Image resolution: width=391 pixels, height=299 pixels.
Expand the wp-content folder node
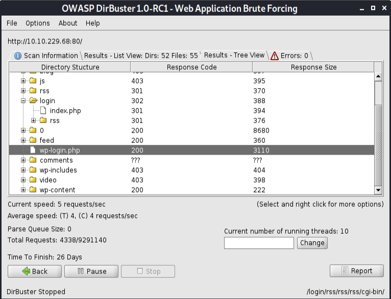click(23, 190)
